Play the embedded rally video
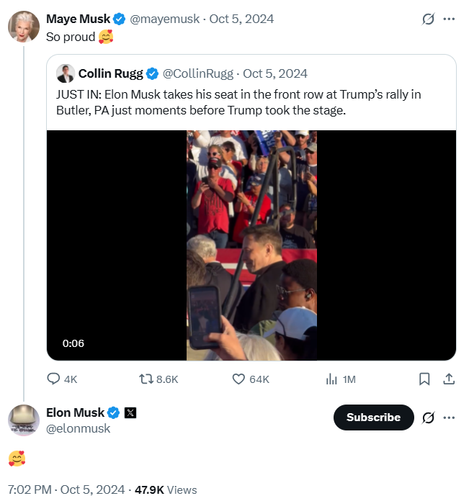 pos(251,245)
